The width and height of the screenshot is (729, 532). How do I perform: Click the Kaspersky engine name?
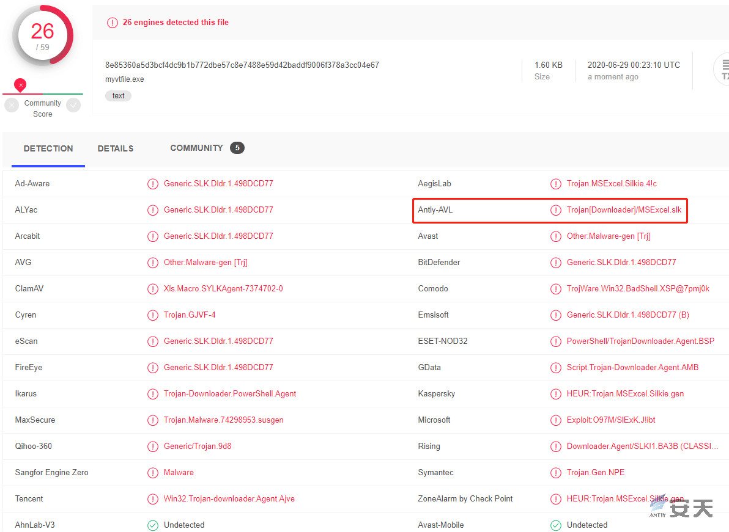pyautogui.click(x=437, y=394)
